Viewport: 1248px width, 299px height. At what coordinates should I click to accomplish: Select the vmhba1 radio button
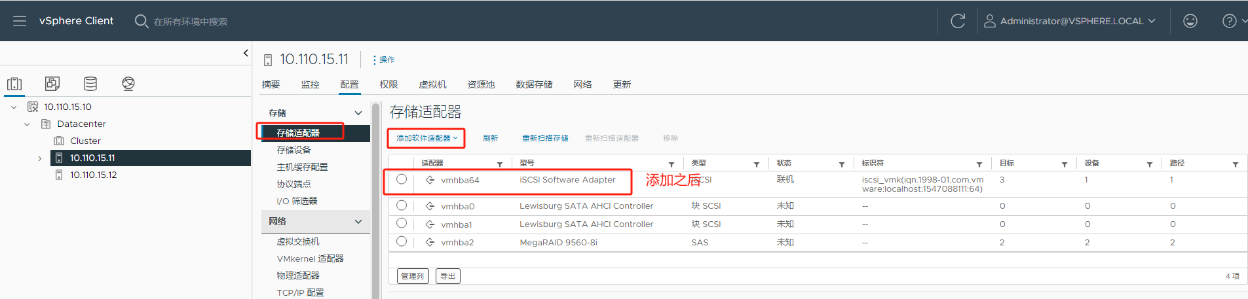(x=402, y=224)
